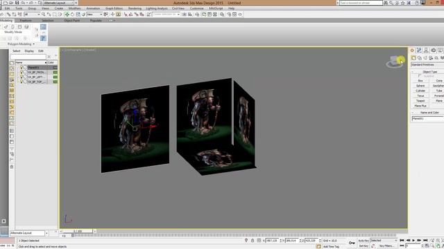Select the Move transform tool
The width and height of the screenshot is (444, 249).
[x=67, y=15]
